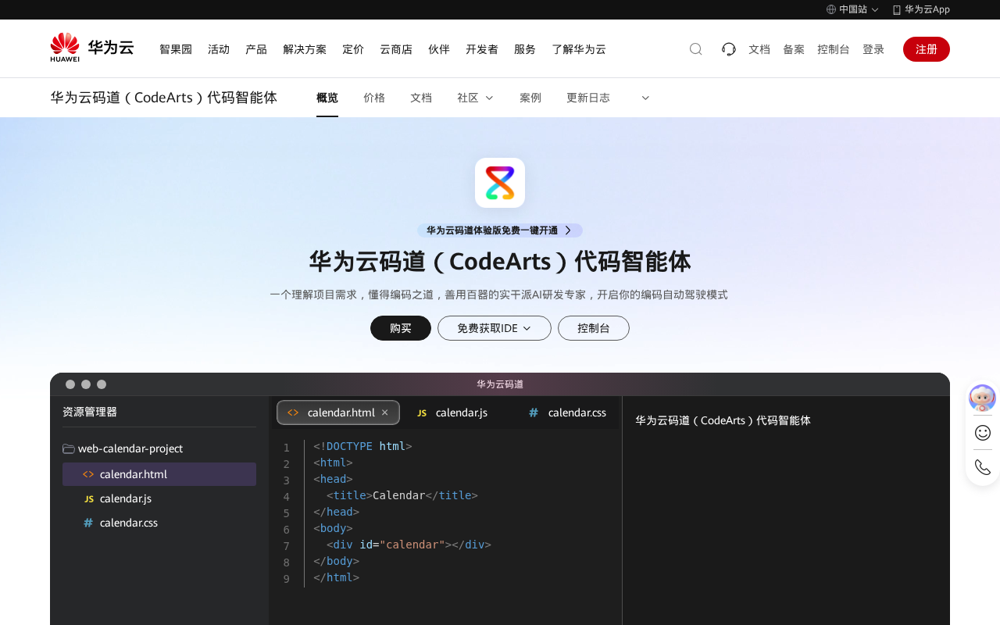Click code line 4 with title Calendar
Image resolution: width=1000 pixels, height=625 pixels.
pyautogui.click(x=402, y=495)
